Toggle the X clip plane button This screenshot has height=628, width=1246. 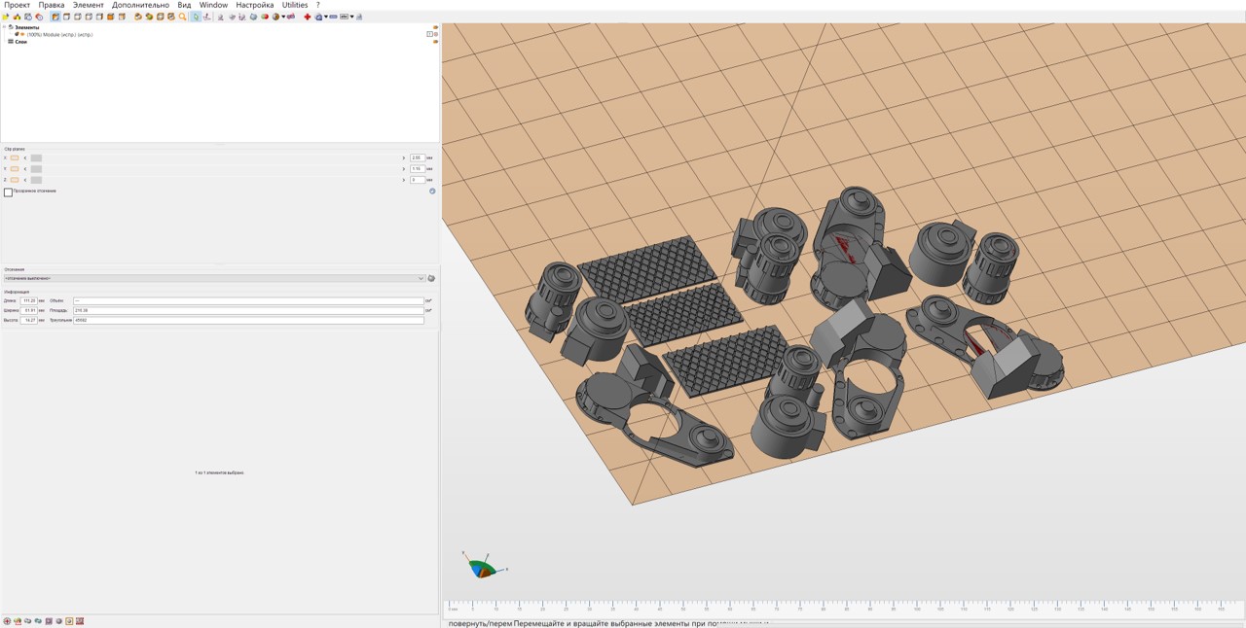(15, 157)
